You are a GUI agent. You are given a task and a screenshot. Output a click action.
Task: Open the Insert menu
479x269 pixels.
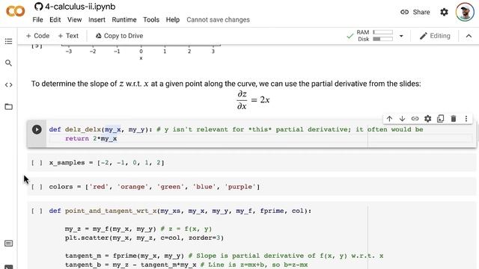click(97, 20)
